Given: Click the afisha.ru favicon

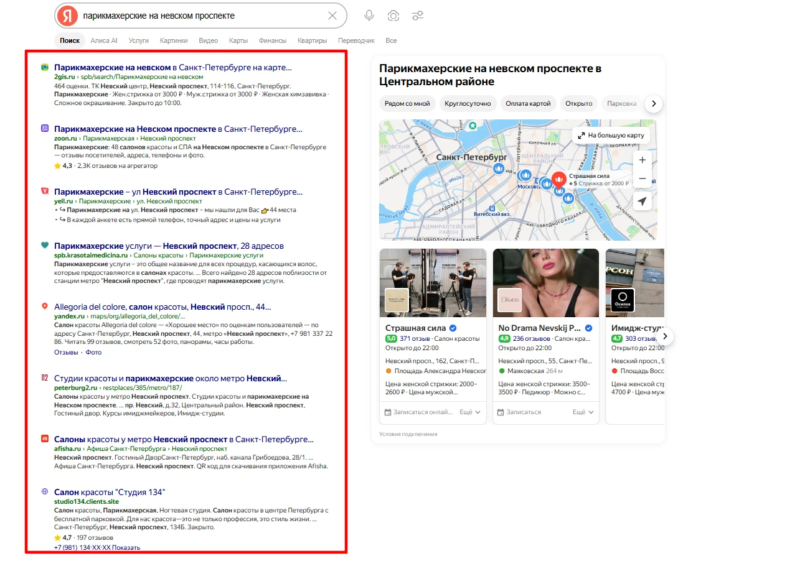Looking at the screenshot, I should tap(45, 438).
